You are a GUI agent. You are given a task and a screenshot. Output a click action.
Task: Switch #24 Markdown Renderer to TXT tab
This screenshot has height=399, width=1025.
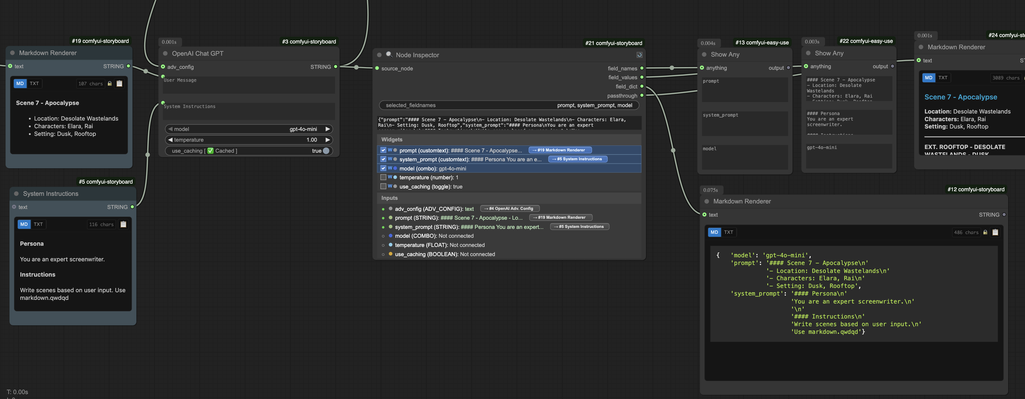[943, 78]
